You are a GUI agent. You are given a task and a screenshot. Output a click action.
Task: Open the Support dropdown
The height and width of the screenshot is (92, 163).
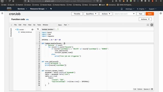tap(153, 9)
